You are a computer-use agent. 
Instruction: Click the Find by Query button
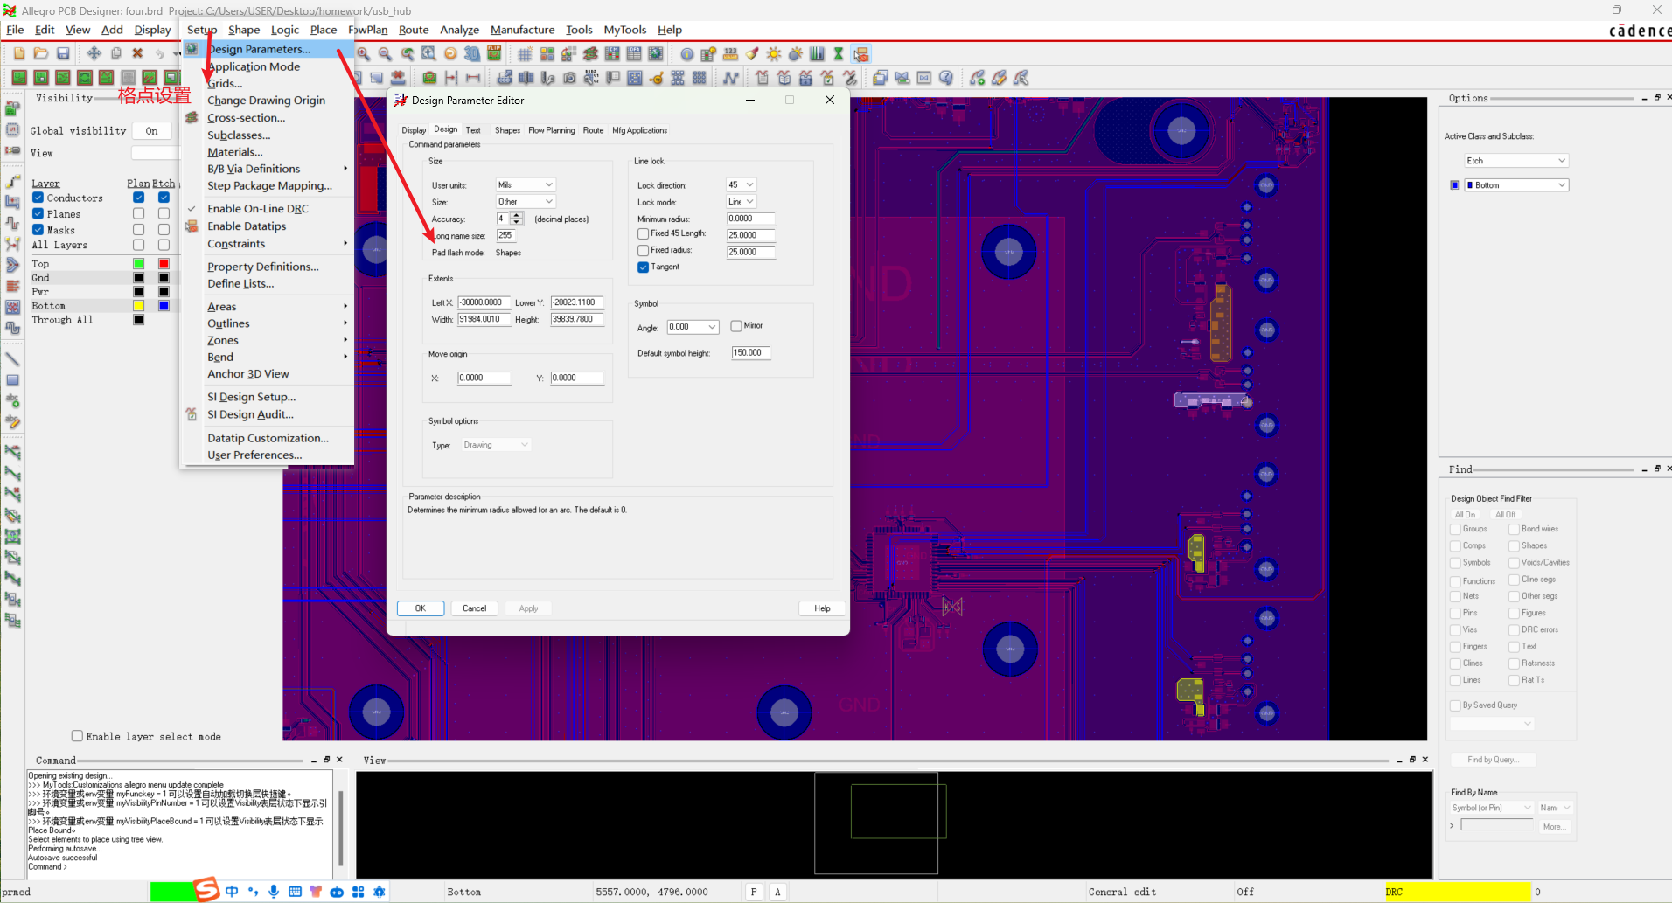1493,760
